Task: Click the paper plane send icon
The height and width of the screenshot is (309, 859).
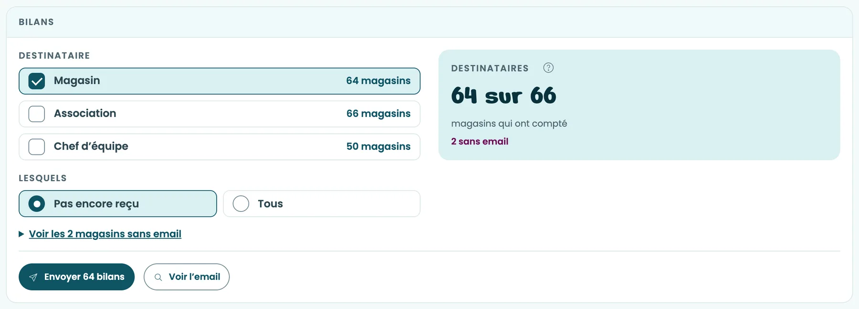Action: 33,277
